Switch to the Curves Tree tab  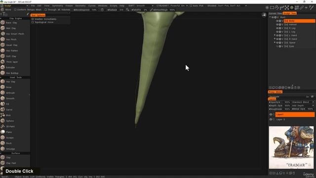click(276, 13)
